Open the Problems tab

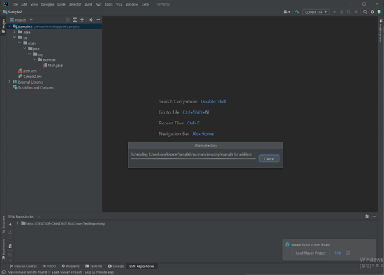click(x=71, y=266)
